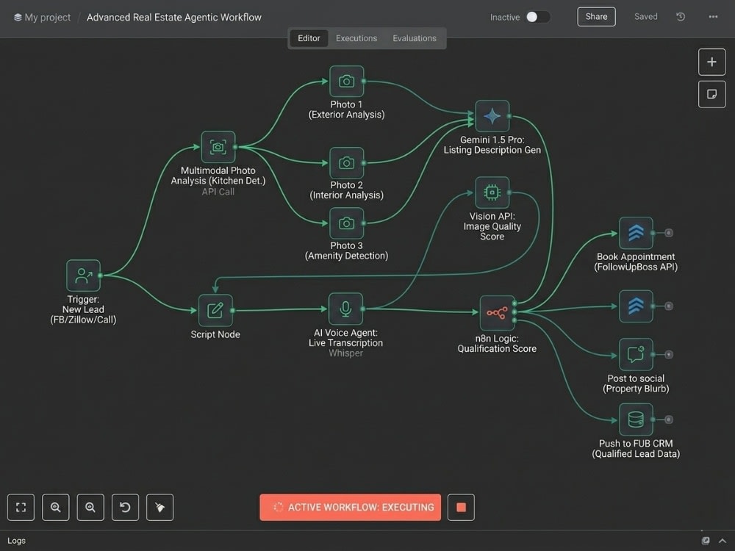Screen dimensions: 735x551
Task: Open workflow history clock icon
Action: coord(681,17)
